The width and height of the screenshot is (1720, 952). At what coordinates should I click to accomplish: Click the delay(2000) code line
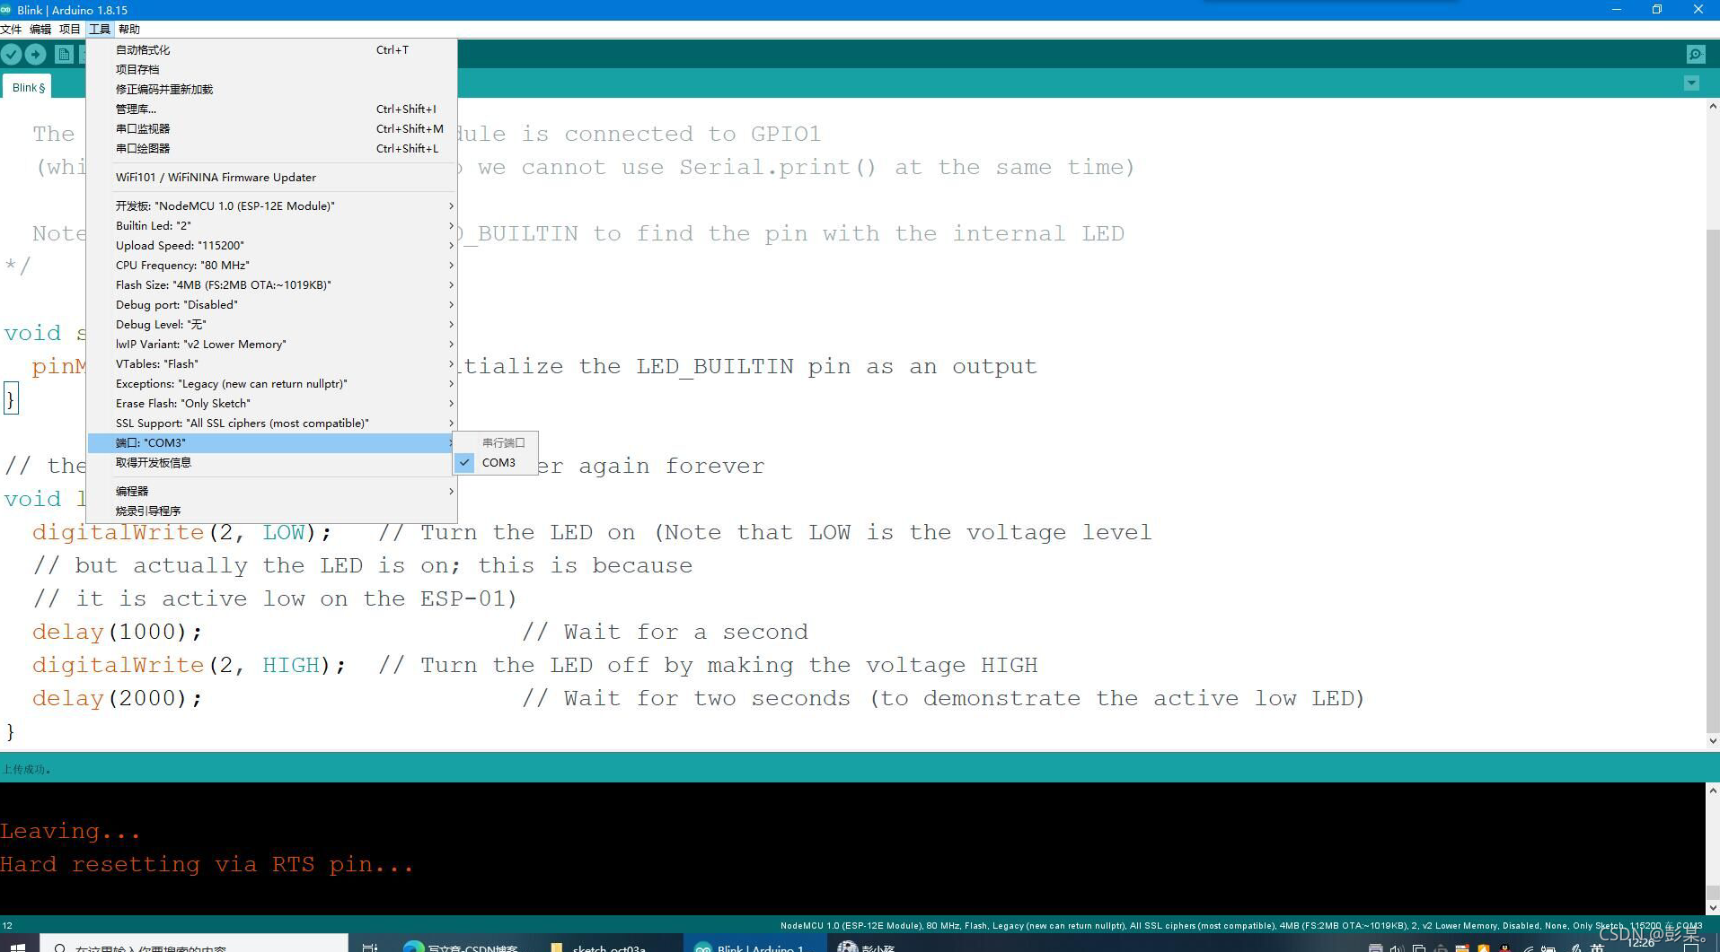[x=118, y=699]
